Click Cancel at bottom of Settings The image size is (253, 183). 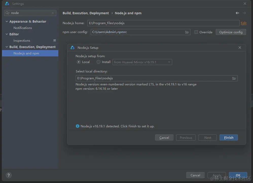[x=195, y=175]
